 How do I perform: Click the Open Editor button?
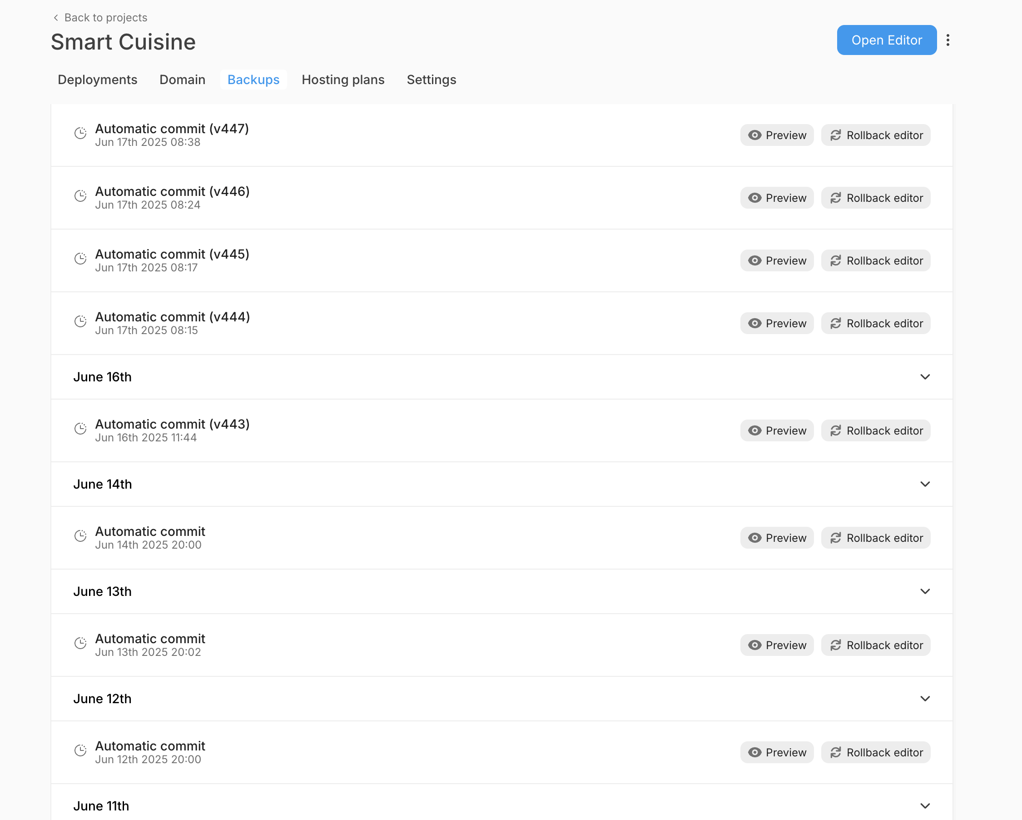click(886, 40)
